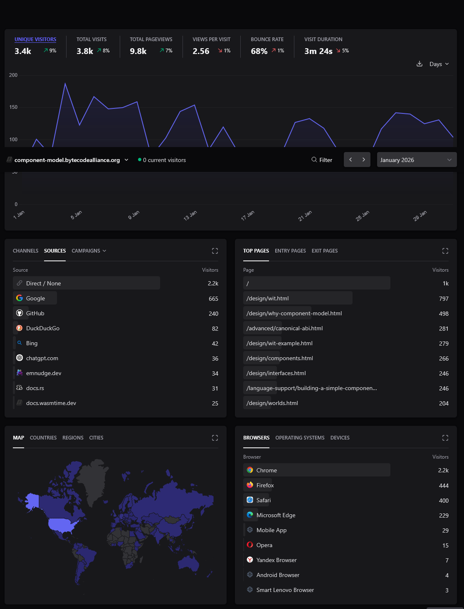Switch to the Operating Systems tab

click(300, 438)
